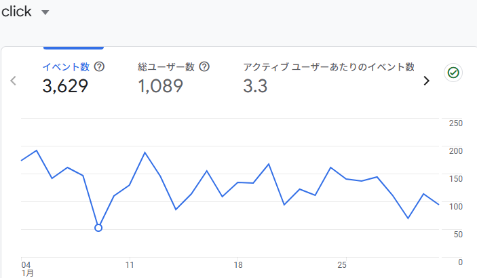Image resolution: width=477 pixels, height=278 pixels.
Task: Click the 25 date label on the x-axis
Action: (x=342, y=264)
